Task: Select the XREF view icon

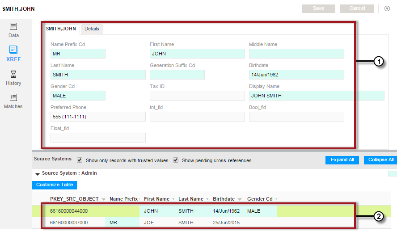Action: tap(13, 49)
